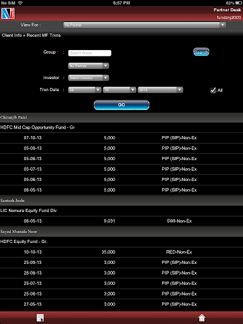Open the NJ Partner dropdown under Group
243x324 pixels.
[89, 66]
